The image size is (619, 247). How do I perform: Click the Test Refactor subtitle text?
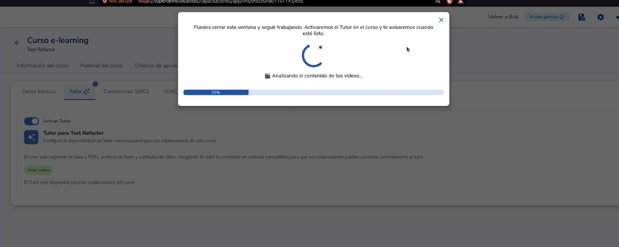(41, 50)
